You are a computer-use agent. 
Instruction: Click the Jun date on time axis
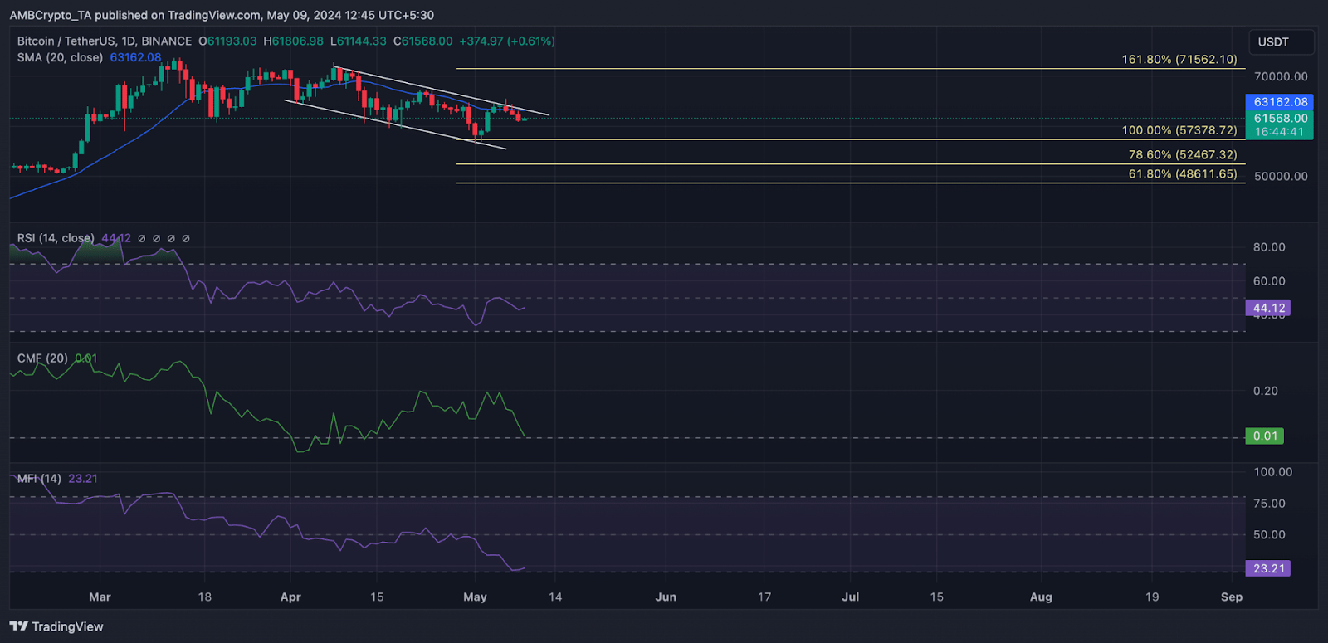(x=666, y=597)
